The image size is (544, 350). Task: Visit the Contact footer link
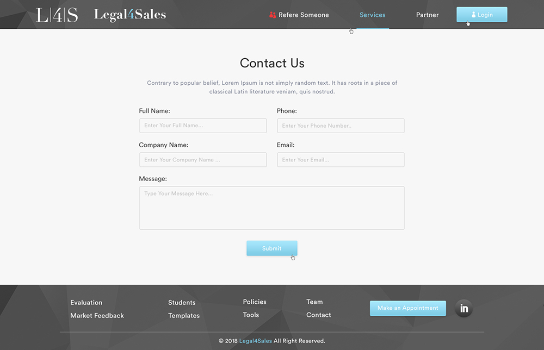tap(318, 315)
